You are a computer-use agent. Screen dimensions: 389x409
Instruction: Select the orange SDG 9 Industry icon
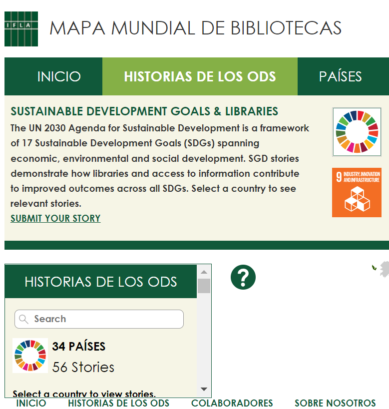coord(357,192)
